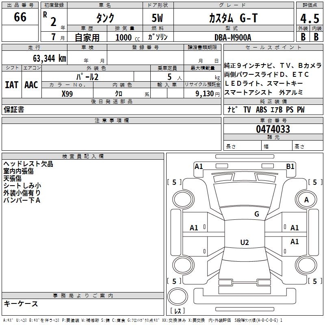Click the shift type IAT

[x=12, y=85]
